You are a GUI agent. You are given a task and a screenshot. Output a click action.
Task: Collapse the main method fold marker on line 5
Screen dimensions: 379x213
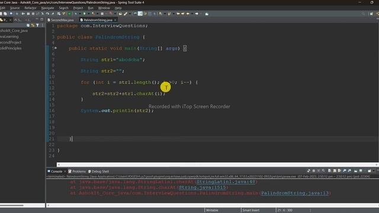coord(56,48)
